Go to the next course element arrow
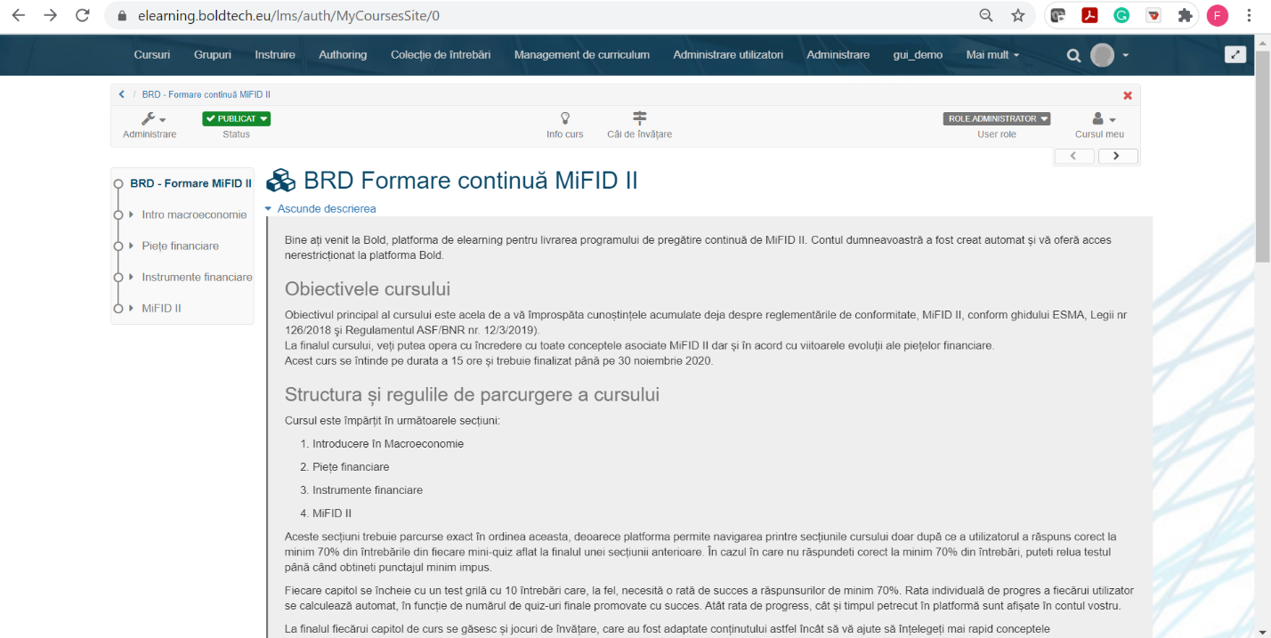The image size is (1271, 638). (x=1118, y=156)
